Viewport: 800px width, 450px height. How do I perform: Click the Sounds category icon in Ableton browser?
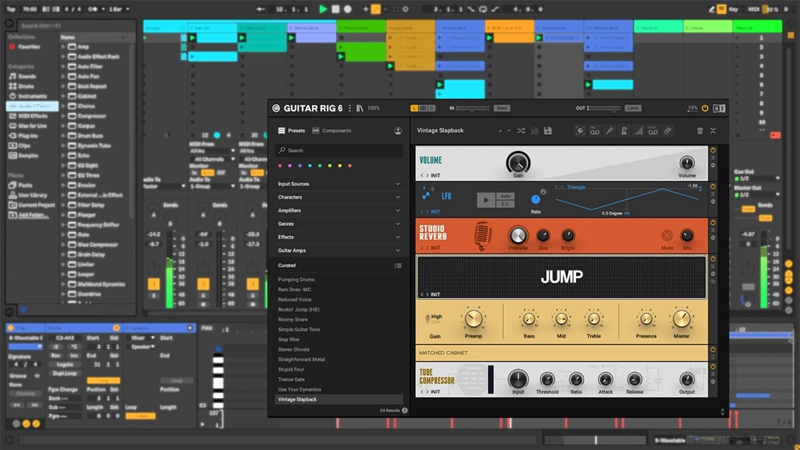click(x=12, y=76)
